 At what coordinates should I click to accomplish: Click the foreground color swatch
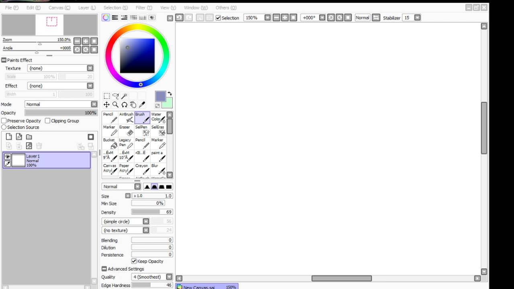(x=160, y=96)
